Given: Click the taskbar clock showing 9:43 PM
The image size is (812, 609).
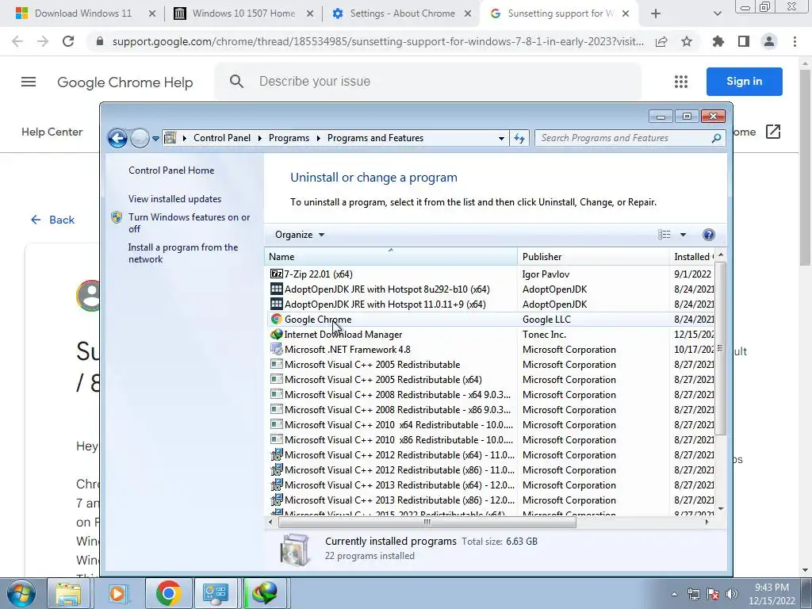Looking at the screenshot, I should (772, 594).
